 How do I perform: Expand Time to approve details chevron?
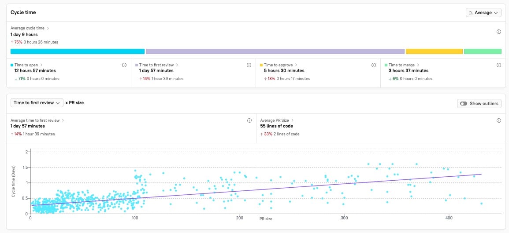tap(296, 65)
